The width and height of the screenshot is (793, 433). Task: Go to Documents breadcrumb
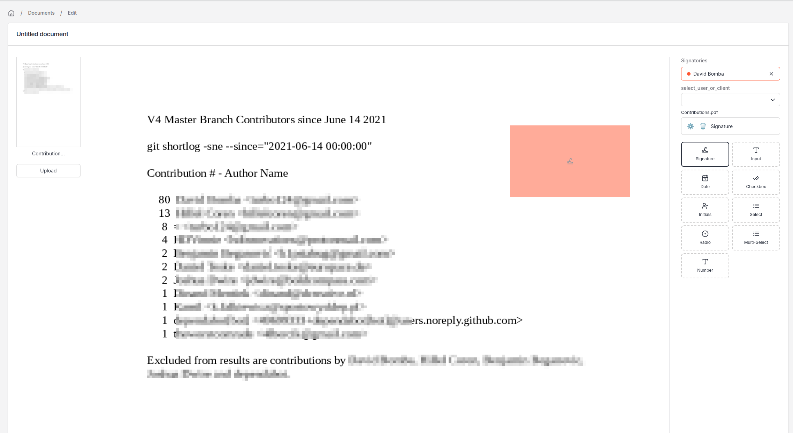pos(41,13)
